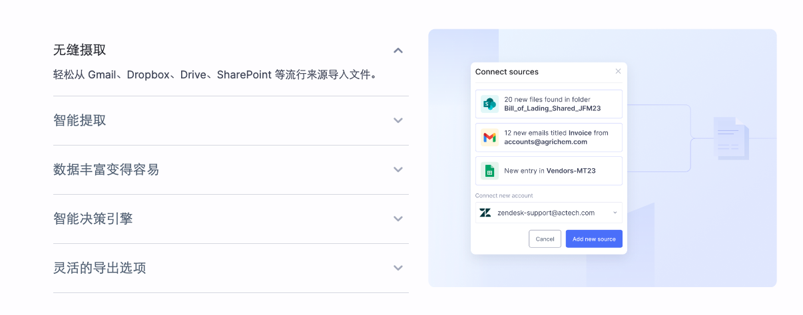Screen dimensions: 803x315
Task: Expand 灵活的导出选项 with its chevron
Action: 398,268
